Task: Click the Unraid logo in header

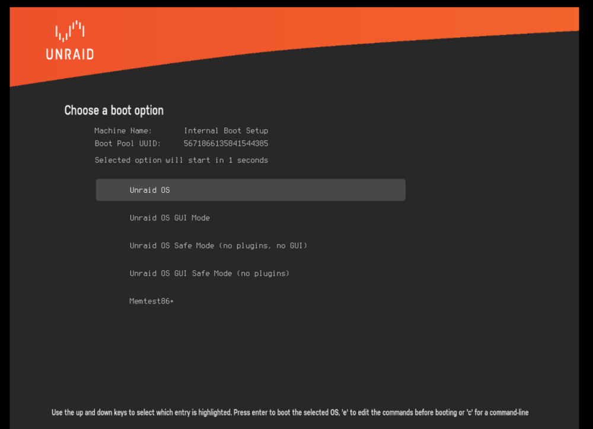Action: (70, 40)
